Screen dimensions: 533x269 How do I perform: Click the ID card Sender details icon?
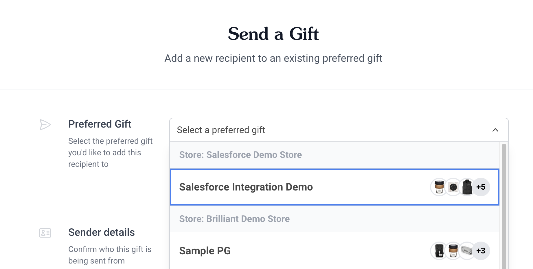click(45, 233)
